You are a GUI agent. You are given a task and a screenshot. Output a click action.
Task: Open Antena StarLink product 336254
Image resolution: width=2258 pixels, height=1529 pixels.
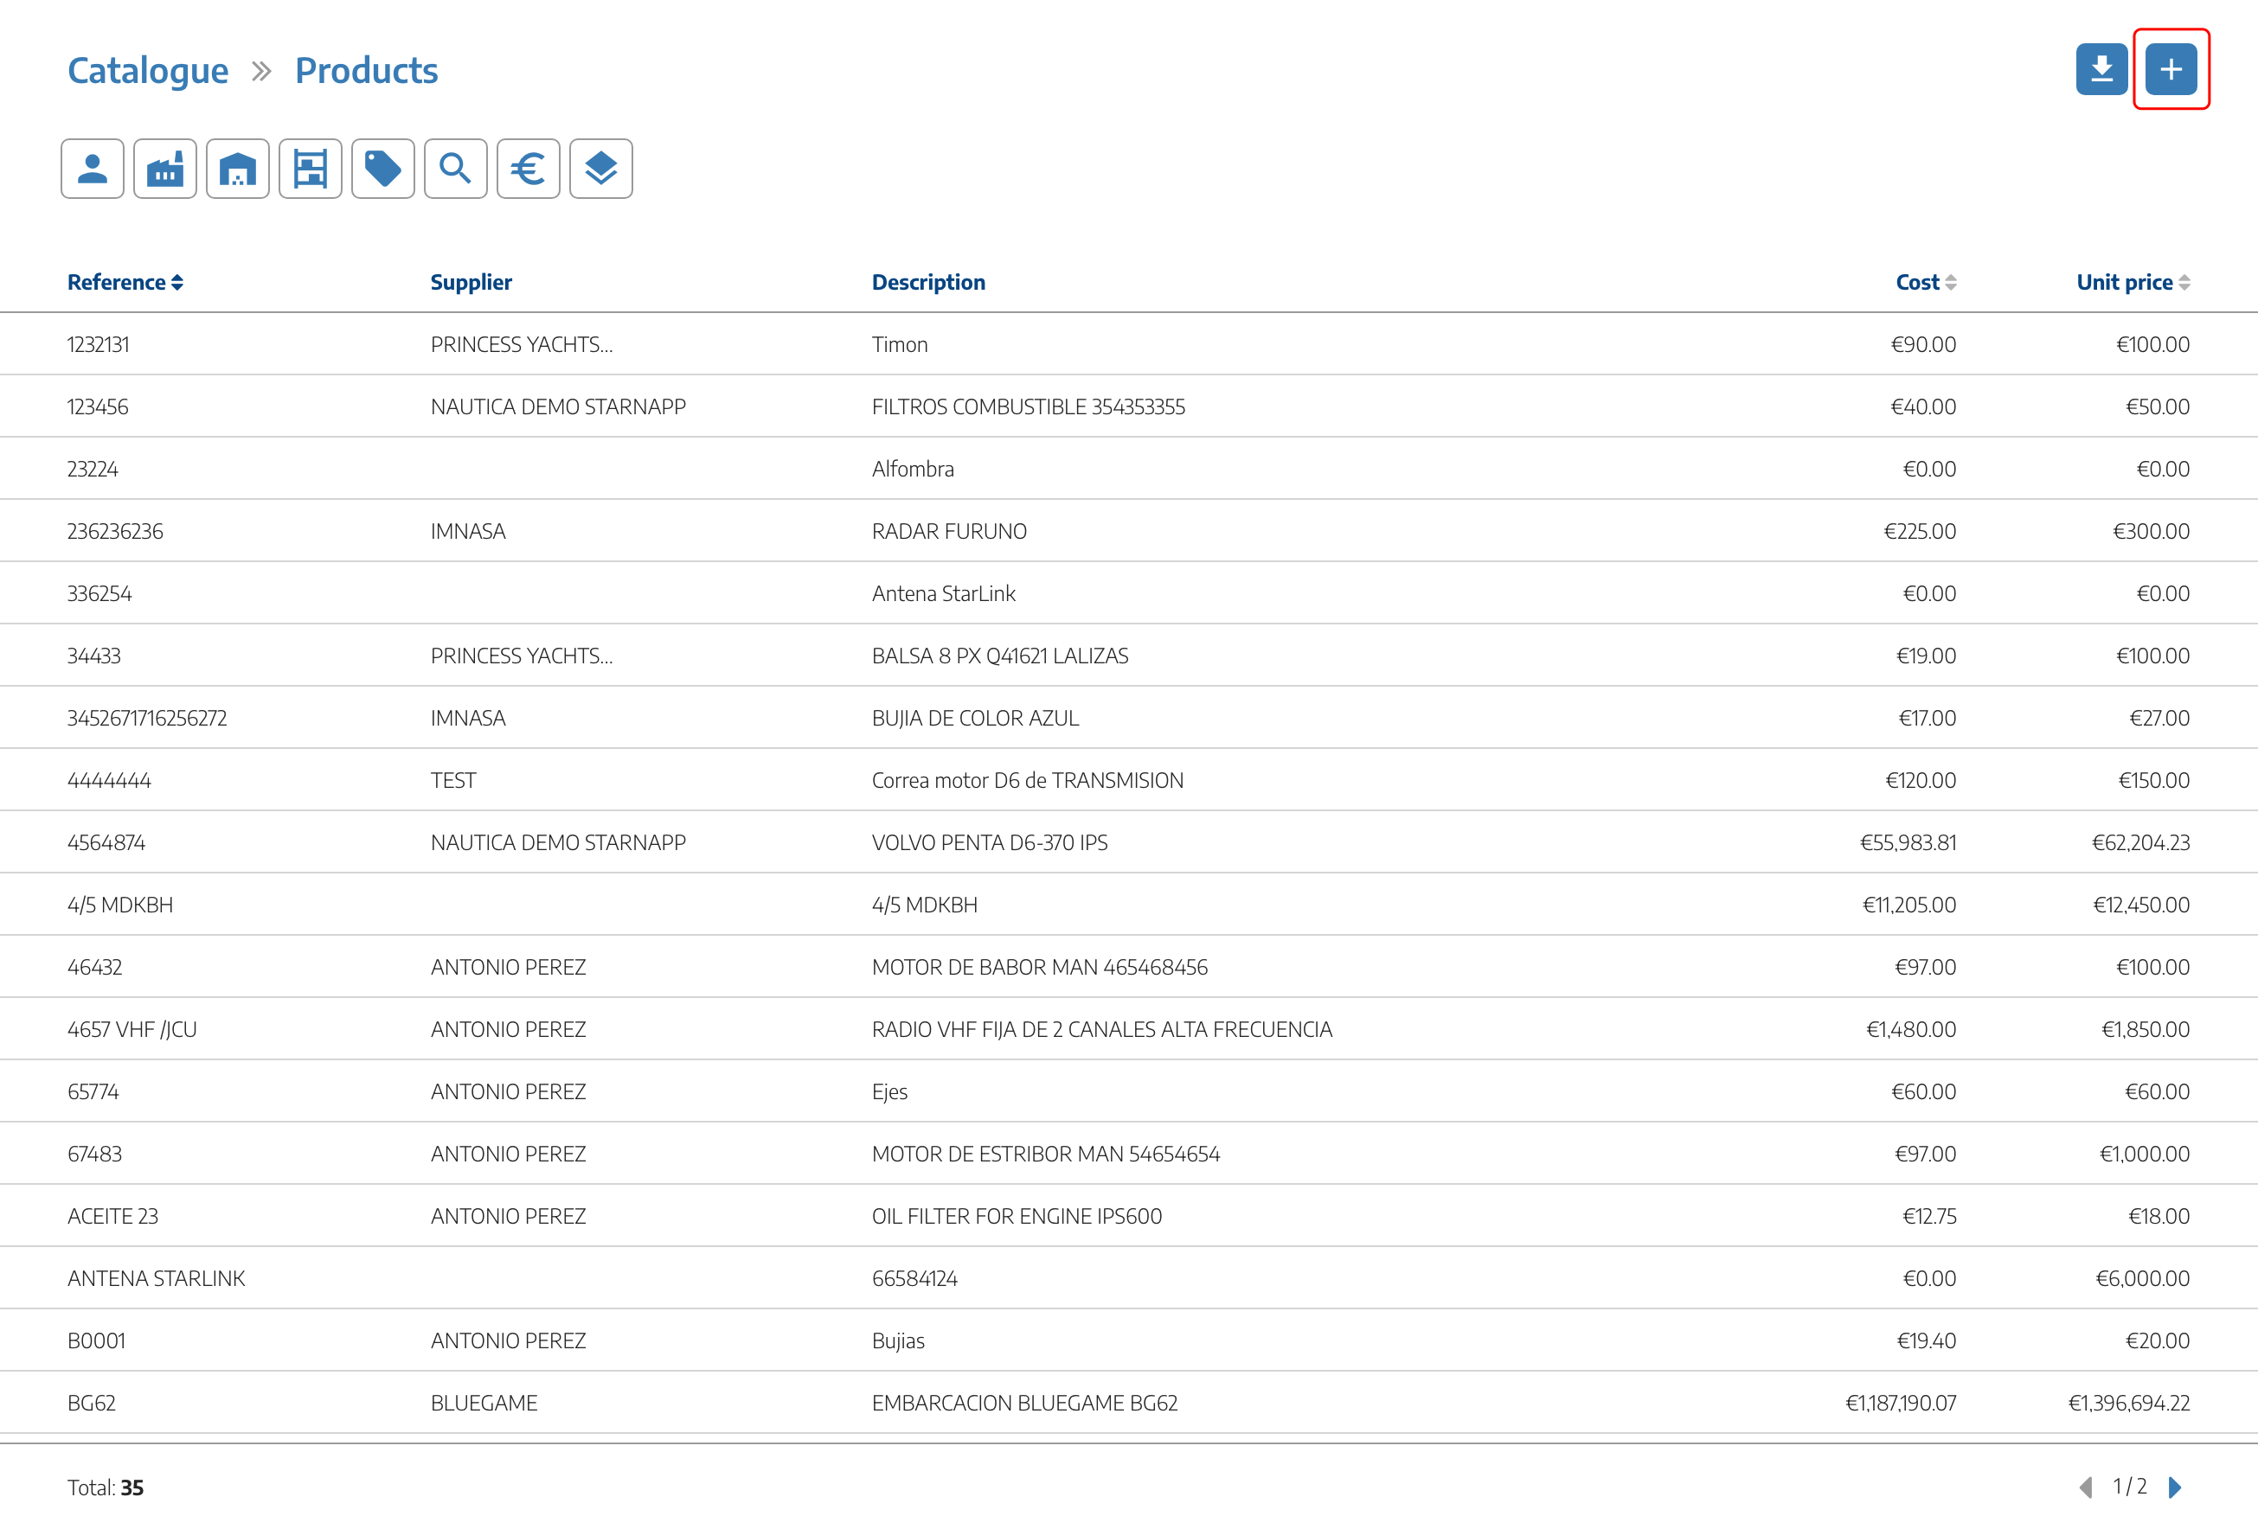pyautogui.click(x=1129, y=593)
